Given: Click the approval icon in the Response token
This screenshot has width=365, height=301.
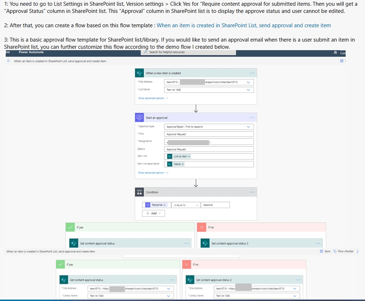Looking at the screenshot, I should (148, 205).
